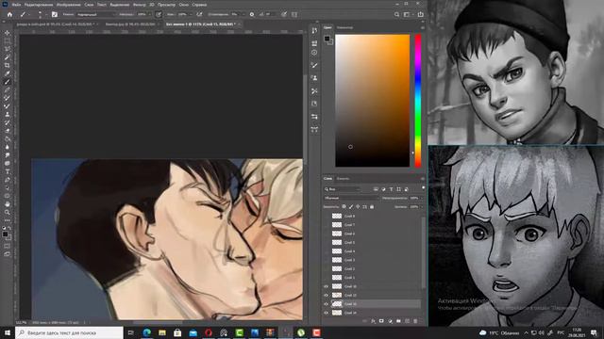Select the Rectangular Marquee tool

point(8,40)
